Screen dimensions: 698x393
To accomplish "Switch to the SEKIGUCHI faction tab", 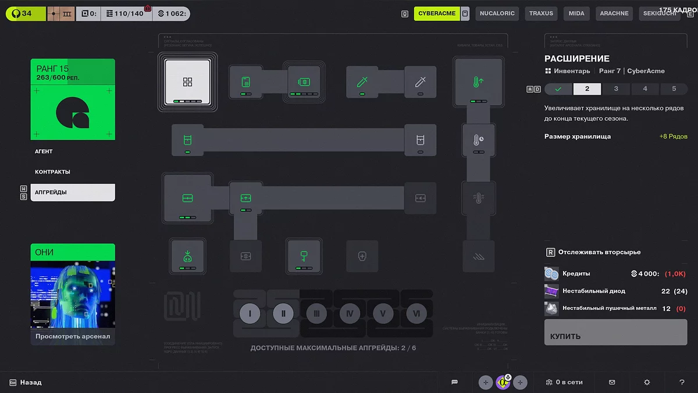I will coord(659,13).
